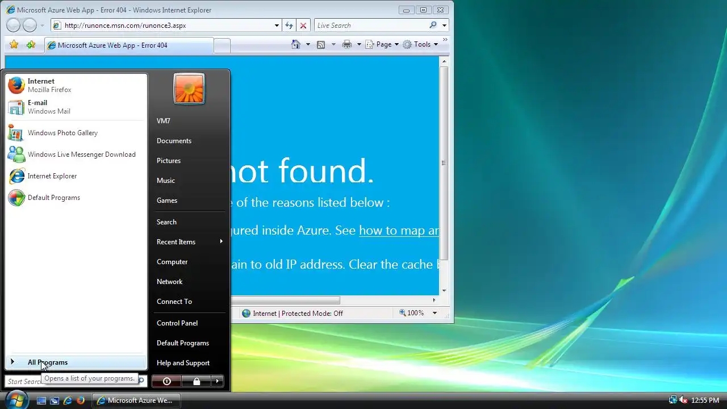Open the Internet Explorer quick launch icon

(68, 400)
